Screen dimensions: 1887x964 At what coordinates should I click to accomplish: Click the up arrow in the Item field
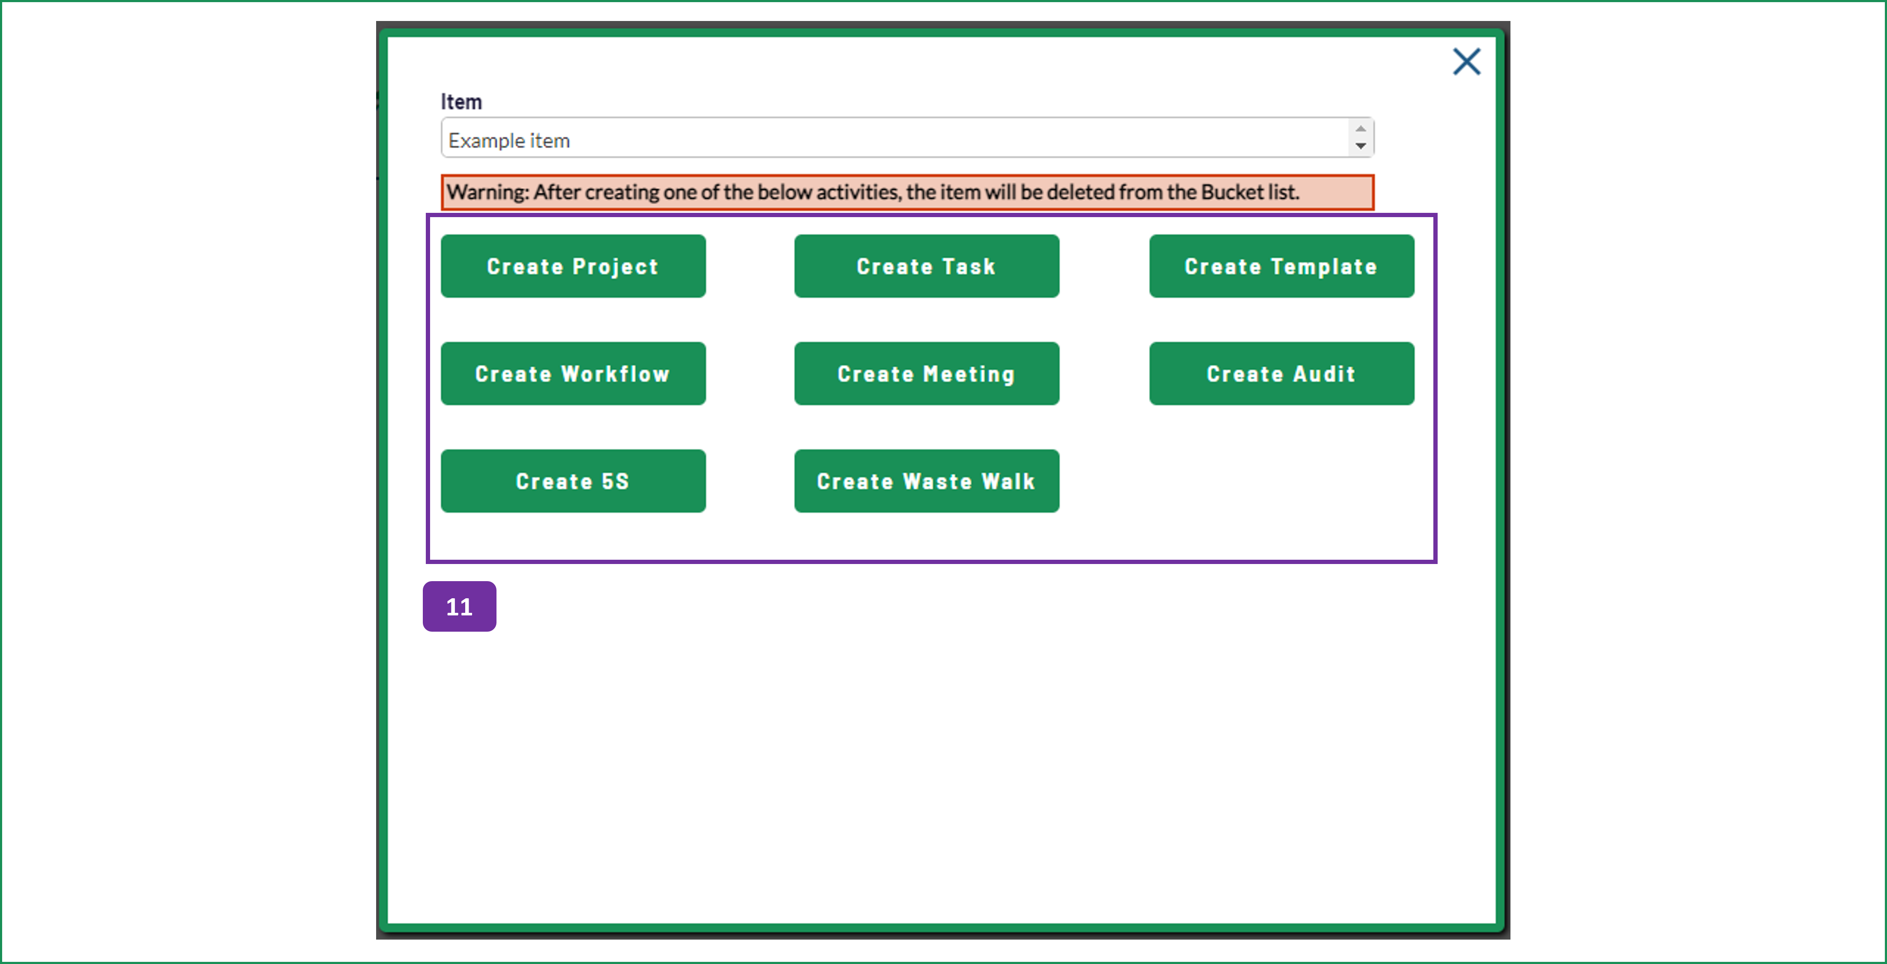(x=1360, y=129)
